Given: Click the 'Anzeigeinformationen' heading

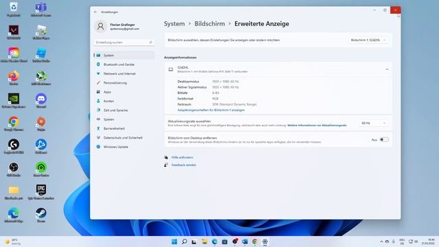Looking at the screenshot, I should 180,58.
